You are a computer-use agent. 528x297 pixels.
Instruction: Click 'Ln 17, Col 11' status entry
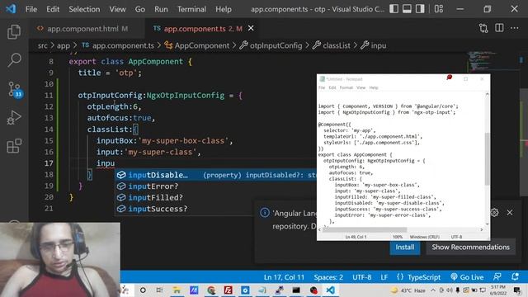click(x=284, y=277)
